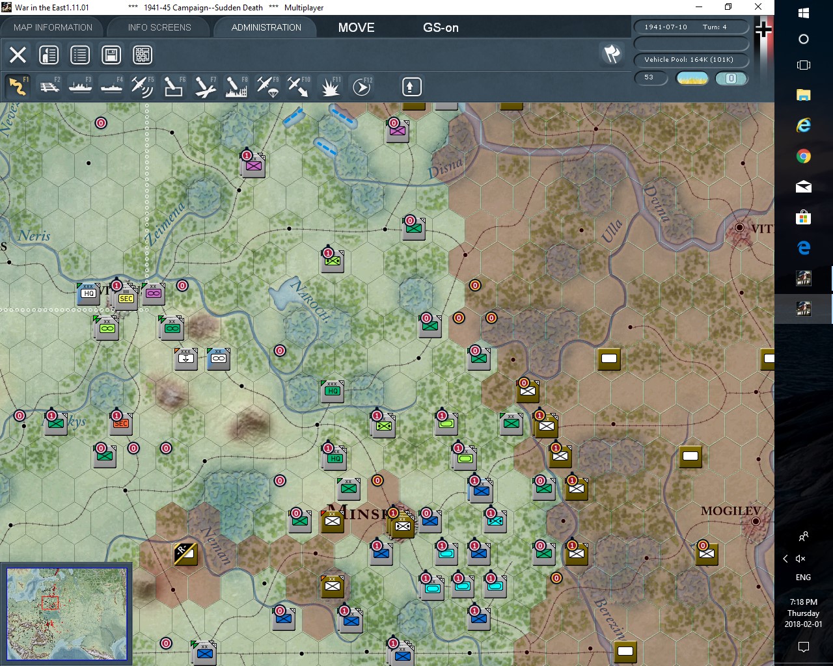This screenshot has height=666, width=833.
Task: Open the grid layout screen icon
Action: 143,55
